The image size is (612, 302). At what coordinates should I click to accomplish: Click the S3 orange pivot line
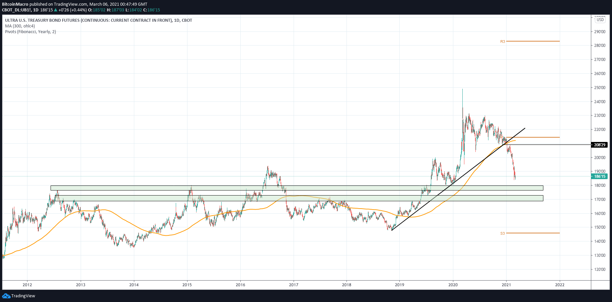tap(533, 233)
